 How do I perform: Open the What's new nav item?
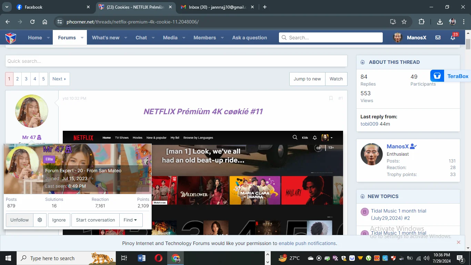tap(106, 38)
